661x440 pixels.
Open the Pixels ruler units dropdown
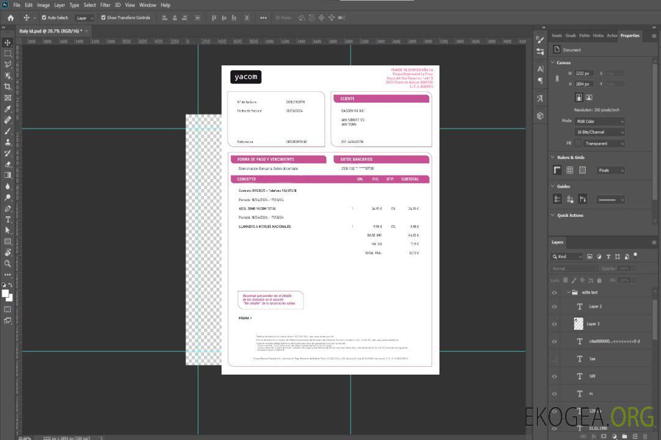tap(610, 170)
